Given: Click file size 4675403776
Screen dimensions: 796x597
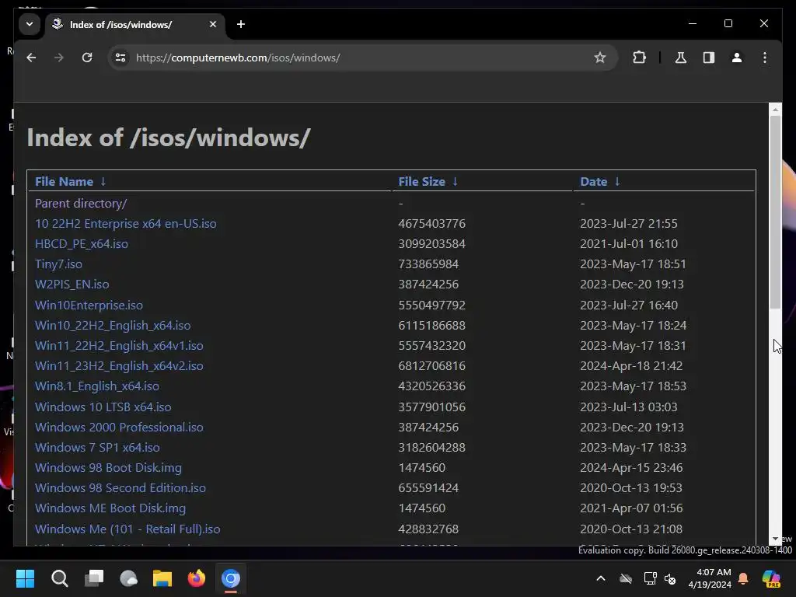Looking at the screenshot, I should click(x=431, y=224).
